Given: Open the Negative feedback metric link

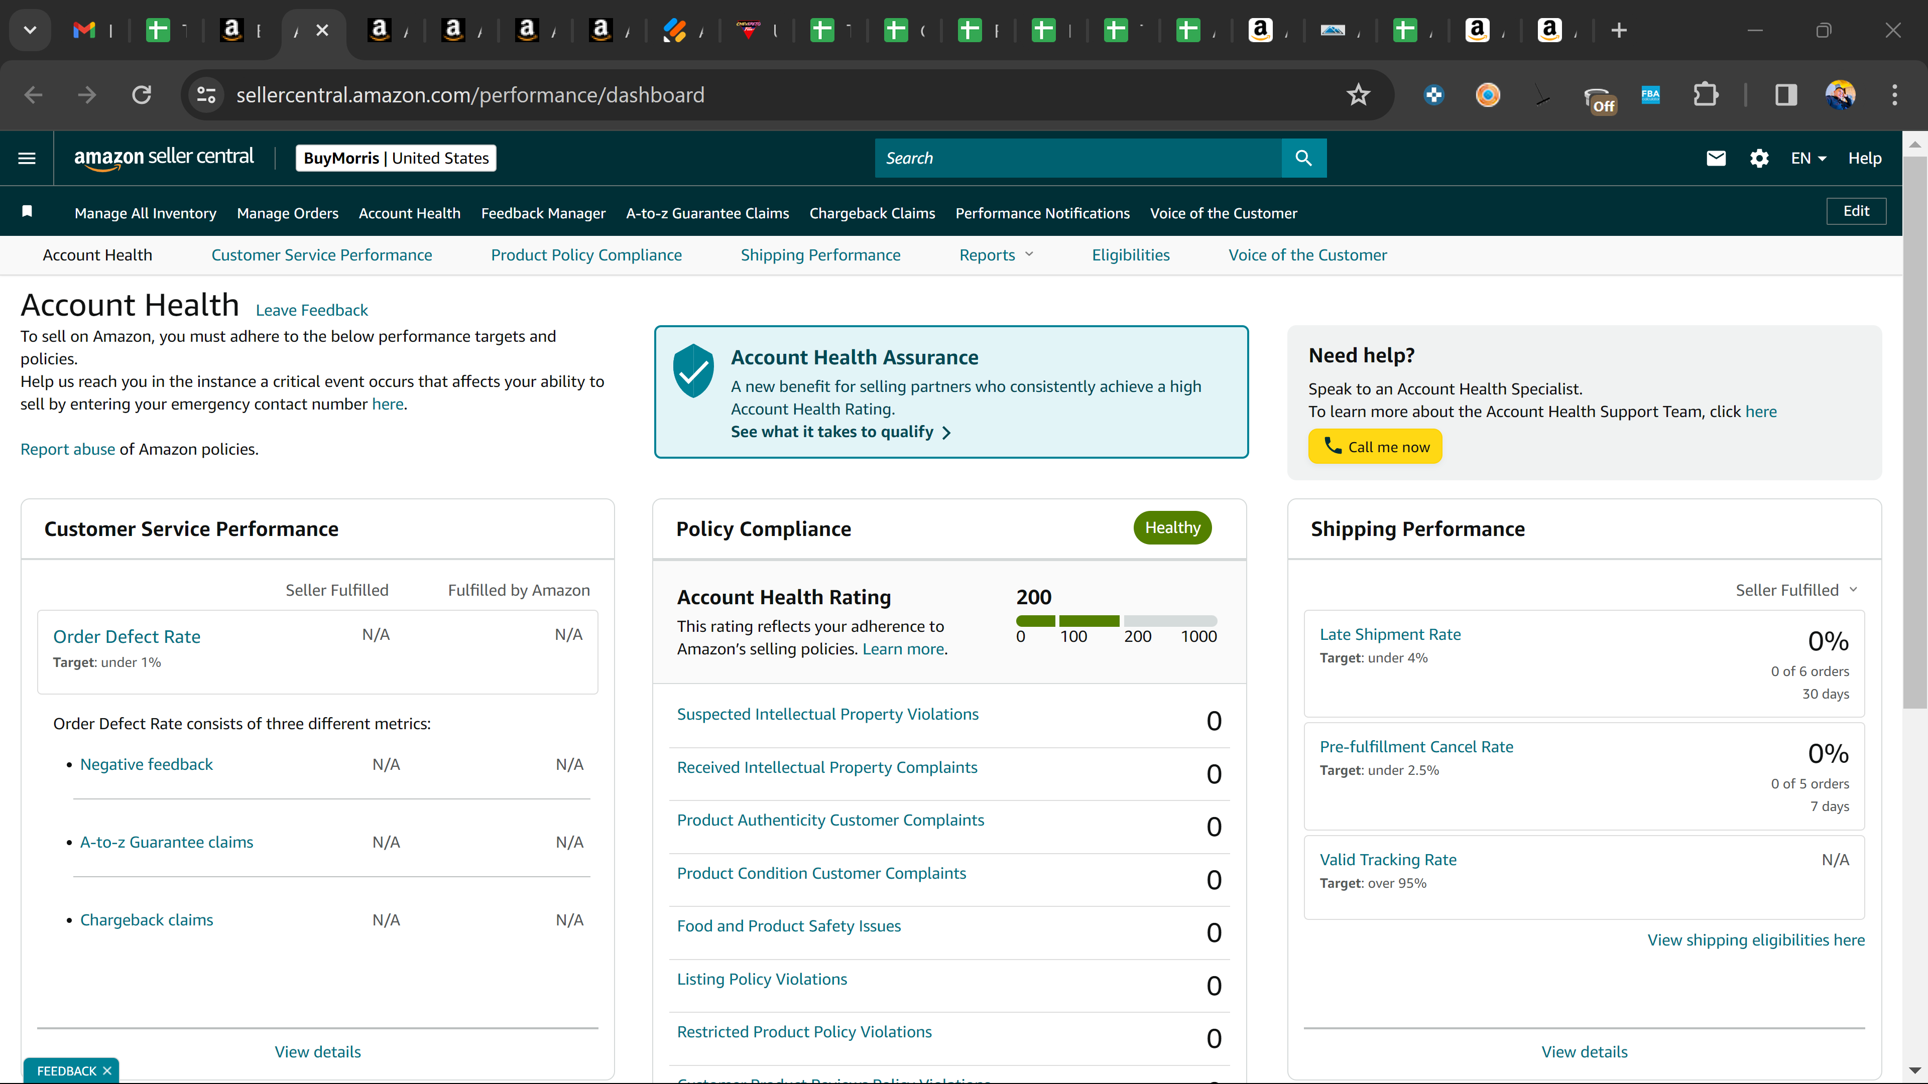Looking at the screenshot, I should click(146, 764).
